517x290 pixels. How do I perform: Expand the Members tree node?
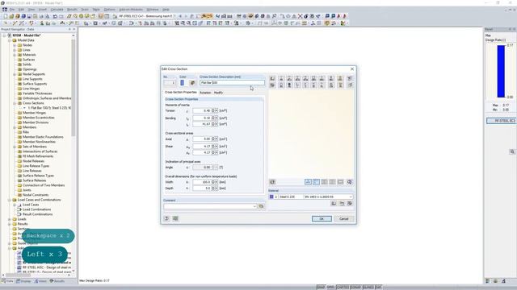click(x=15, y=127)
